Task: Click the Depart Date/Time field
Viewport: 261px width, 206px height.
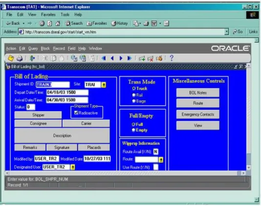Action: coord(67,93)
